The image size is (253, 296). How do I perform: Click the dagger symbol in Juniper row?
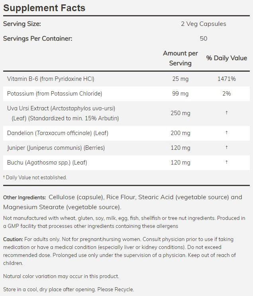click(x=226, y=148)
